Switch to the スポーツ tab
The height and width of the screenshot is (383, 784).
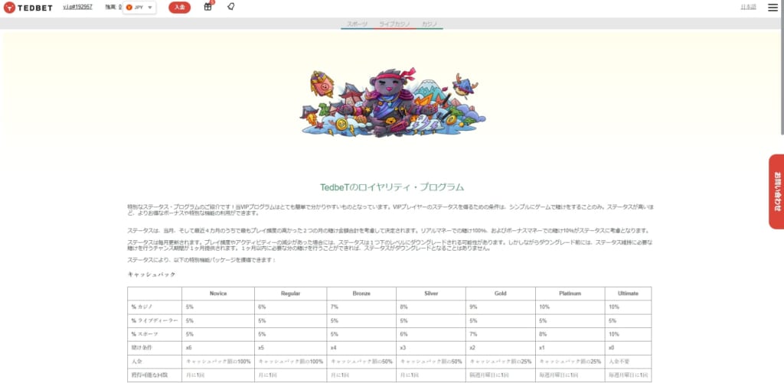(x=357, y=24)
